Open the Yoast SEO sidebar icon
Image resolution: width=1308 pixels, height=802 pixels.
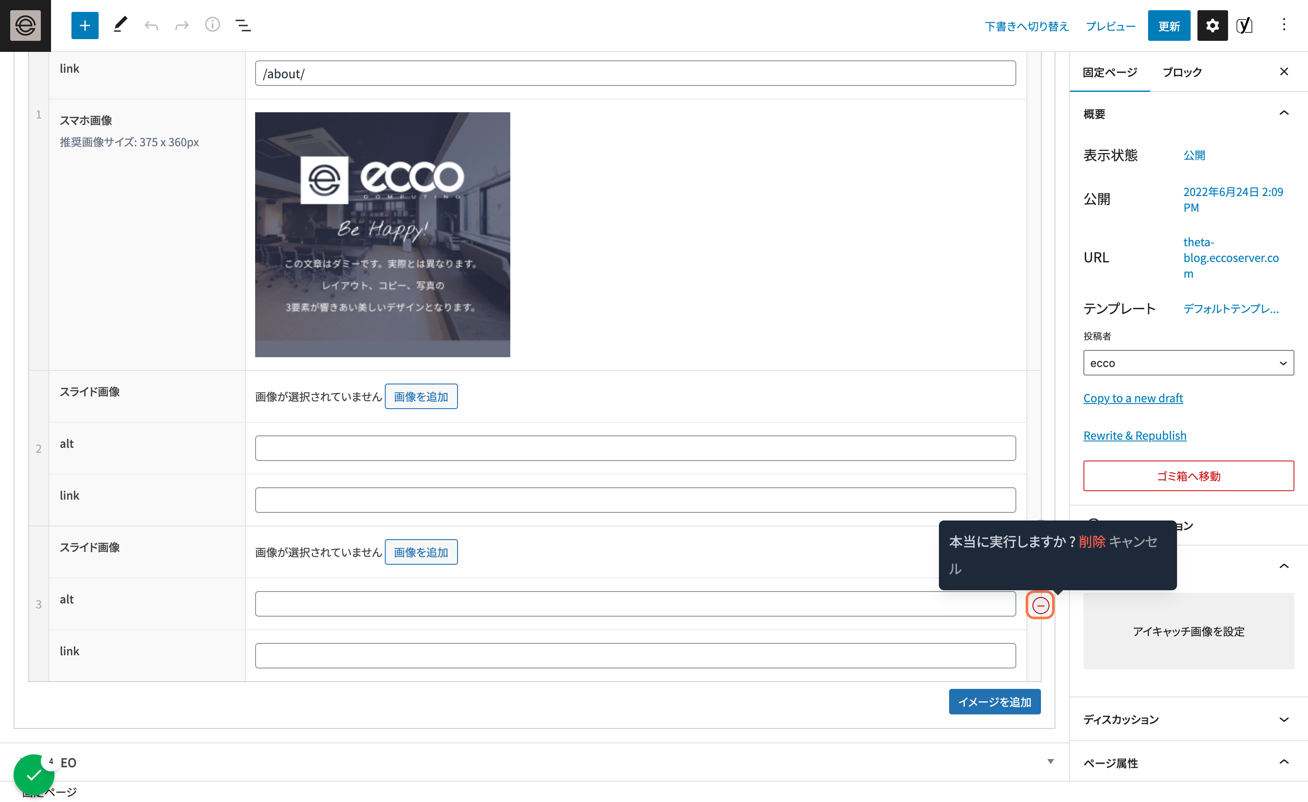pos(1244,26)
